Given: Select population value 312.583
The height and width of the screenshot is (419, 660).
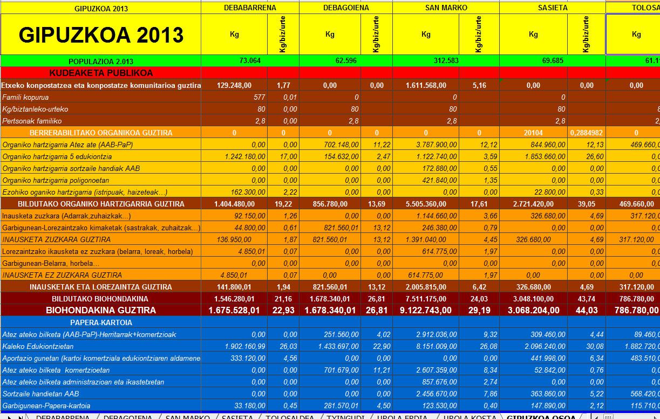Looking at the screenshot, I should click(x=446, y=61).
